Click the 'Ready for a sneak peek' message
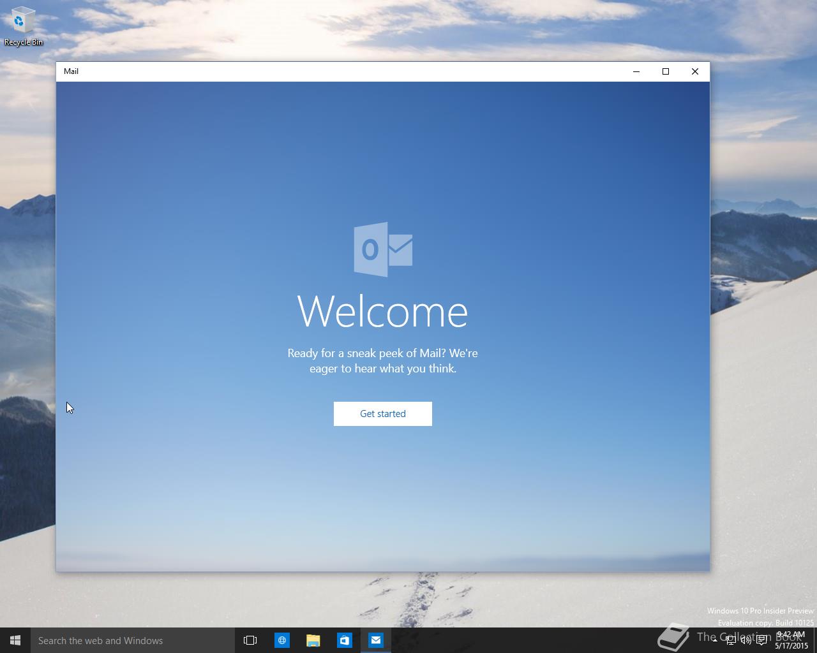Screen dimensions: 817x653 pyautogui.click(x=383, y=361)
